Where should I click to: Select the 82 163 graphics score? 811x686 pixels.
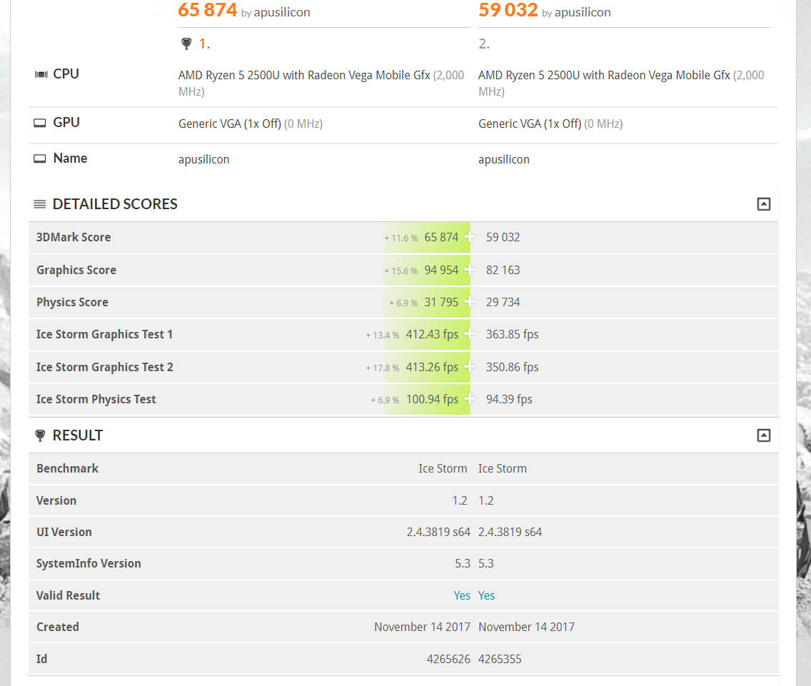[x=503, y=270]
